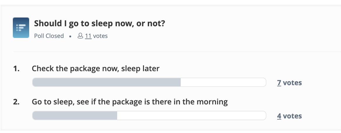Click the horizontal divider under the poll header
Screen dimensions: 341x133
click(x=177, y=52)
